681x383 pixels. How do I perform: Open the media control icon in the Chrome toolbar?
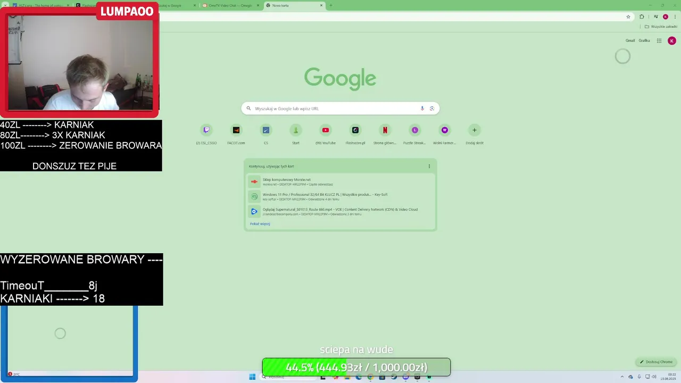coord(655,16)
